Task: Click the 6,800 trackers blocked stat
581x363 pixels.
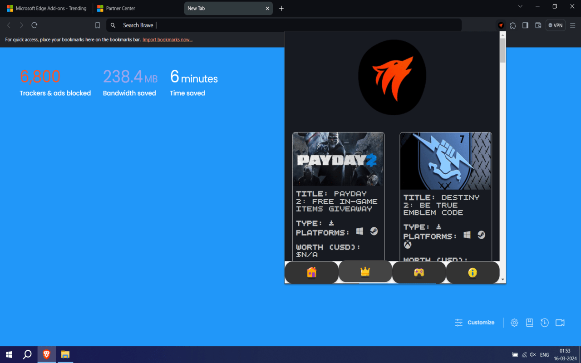Action: click(x=55, y=83)
